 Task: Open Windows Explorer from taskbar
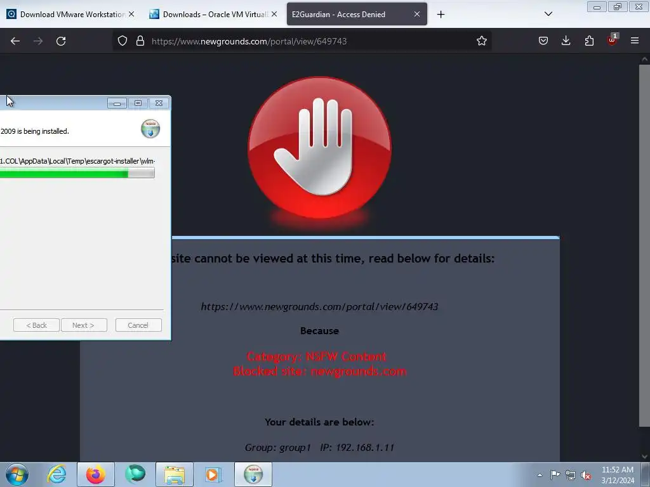click(175, 474)
